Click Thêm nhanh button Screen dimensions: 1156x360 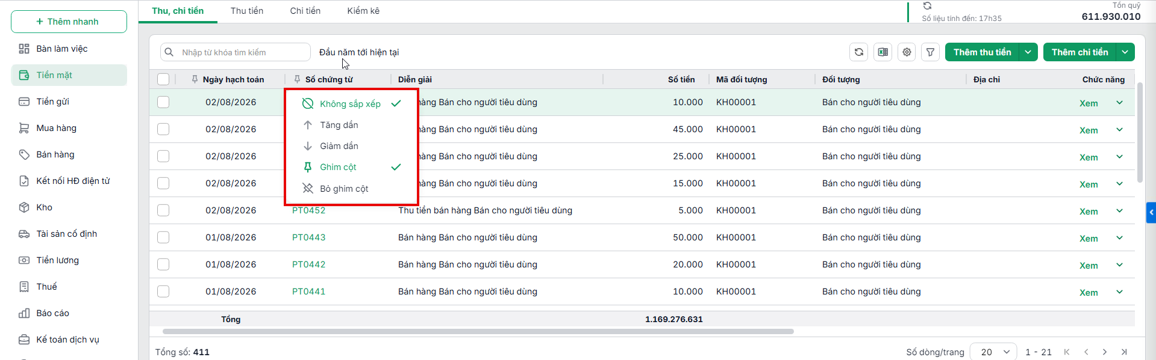coord(69,22)
